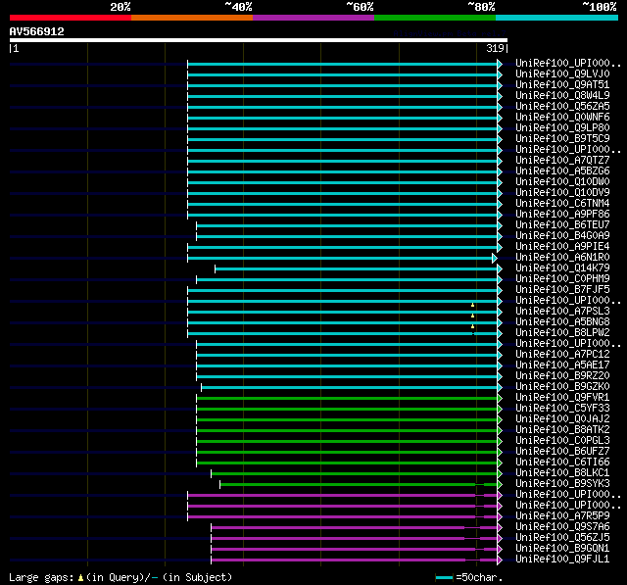The width and height of the screenshot is (627, 585).
Task: Click the cyan arrowhead of the Q9LVJ0 alignment
Action: click(x=500, y=73)
